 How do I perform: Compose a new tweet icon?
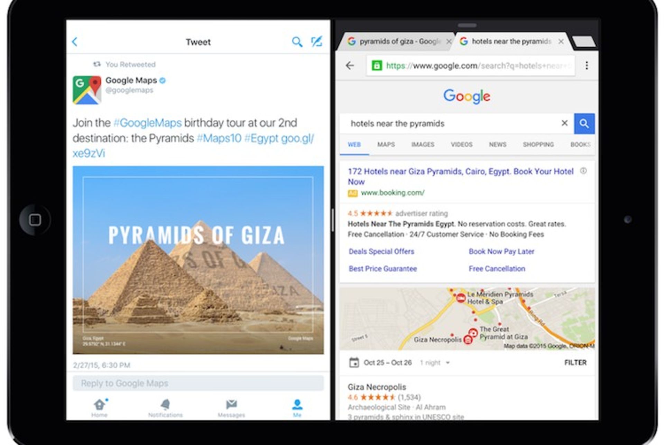coord(316,41)
